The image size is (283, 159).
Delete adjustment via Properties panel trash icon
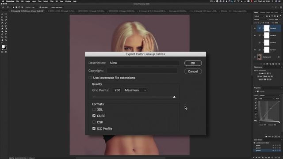tap(279, 137)
